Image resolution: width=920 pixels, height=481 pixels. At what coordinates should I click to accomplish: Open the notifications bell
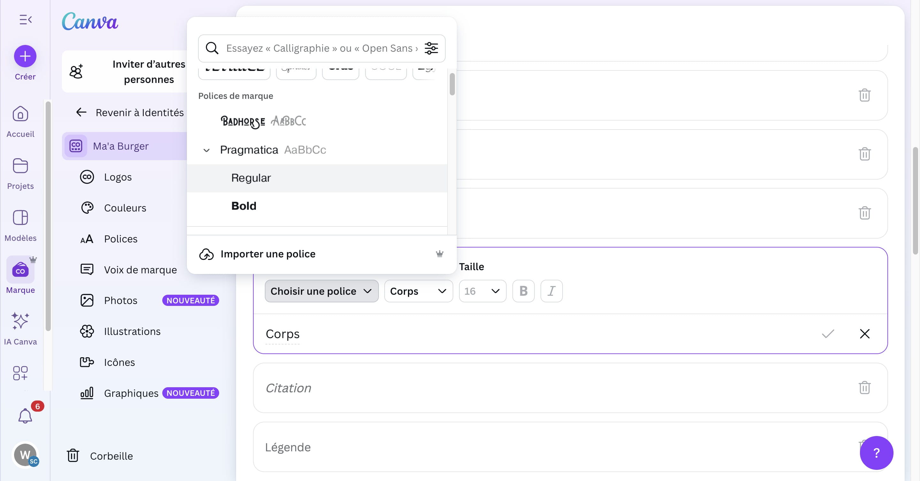point(25,415)
